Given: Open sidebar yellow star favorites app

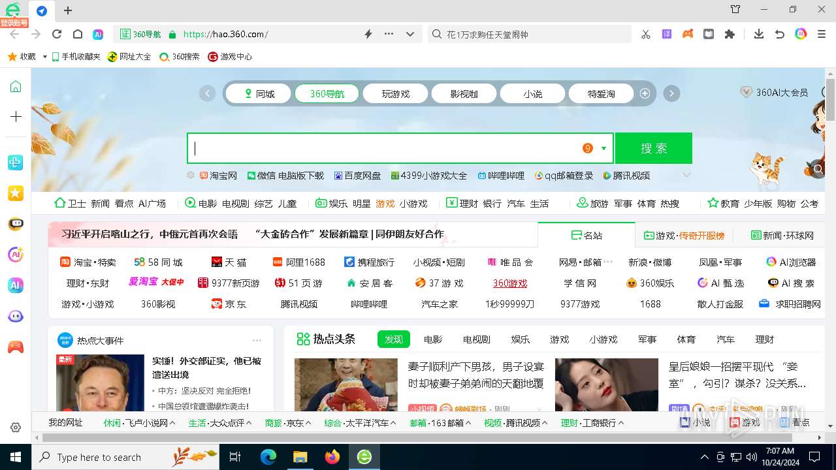Looking at the screenshot, I should coord(16,193).
